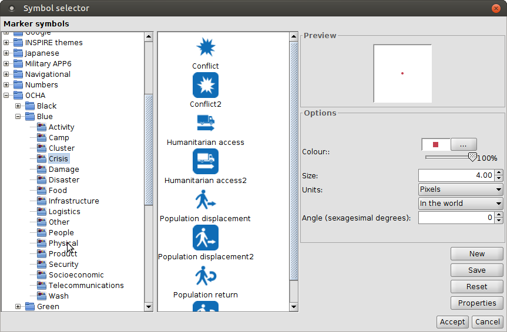Select the Disaster category

pyautogui.click(x=63, y=179)
